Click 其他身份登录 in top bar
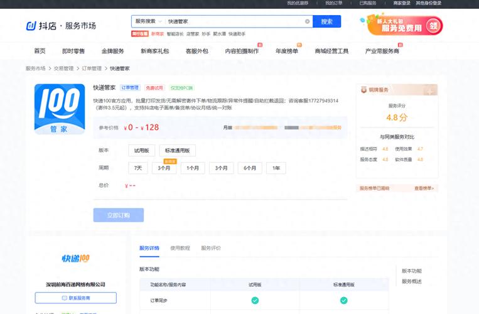Viewport: 479px width, 314px height. click(x=429, y=3)
